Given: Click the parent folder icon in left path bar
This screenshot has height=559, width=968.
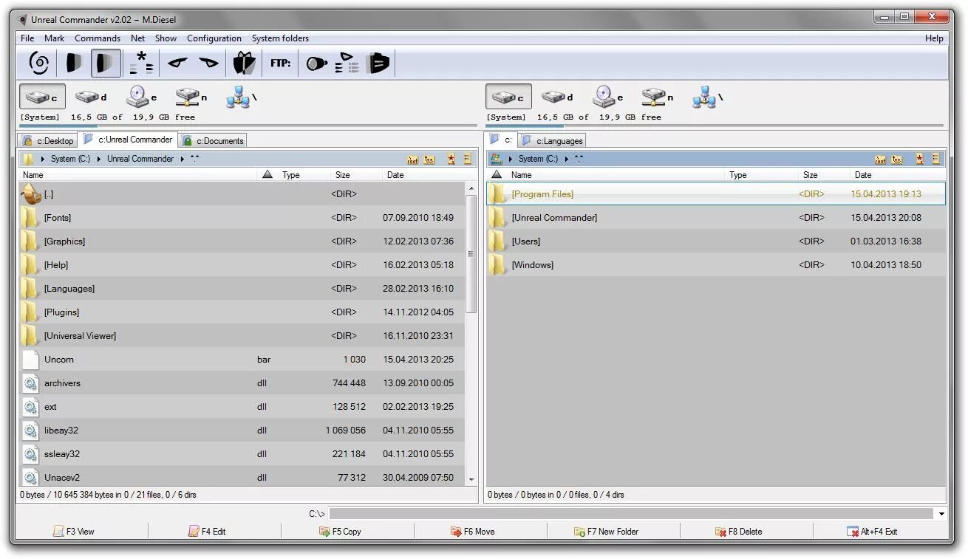Looking at the screenshot, I should (x=429, y=159).
